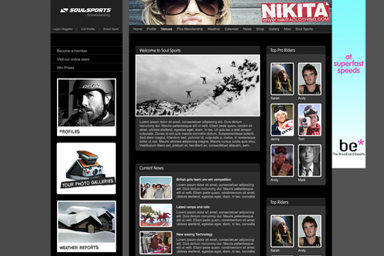Open the Edit Profile link
The image size is (384, 256).
(88, 29)
